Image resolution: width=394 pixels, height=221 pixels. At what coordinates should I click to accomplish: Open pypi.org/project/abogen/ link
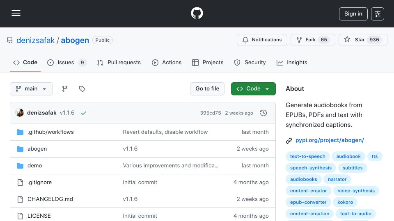pos(330,140)
